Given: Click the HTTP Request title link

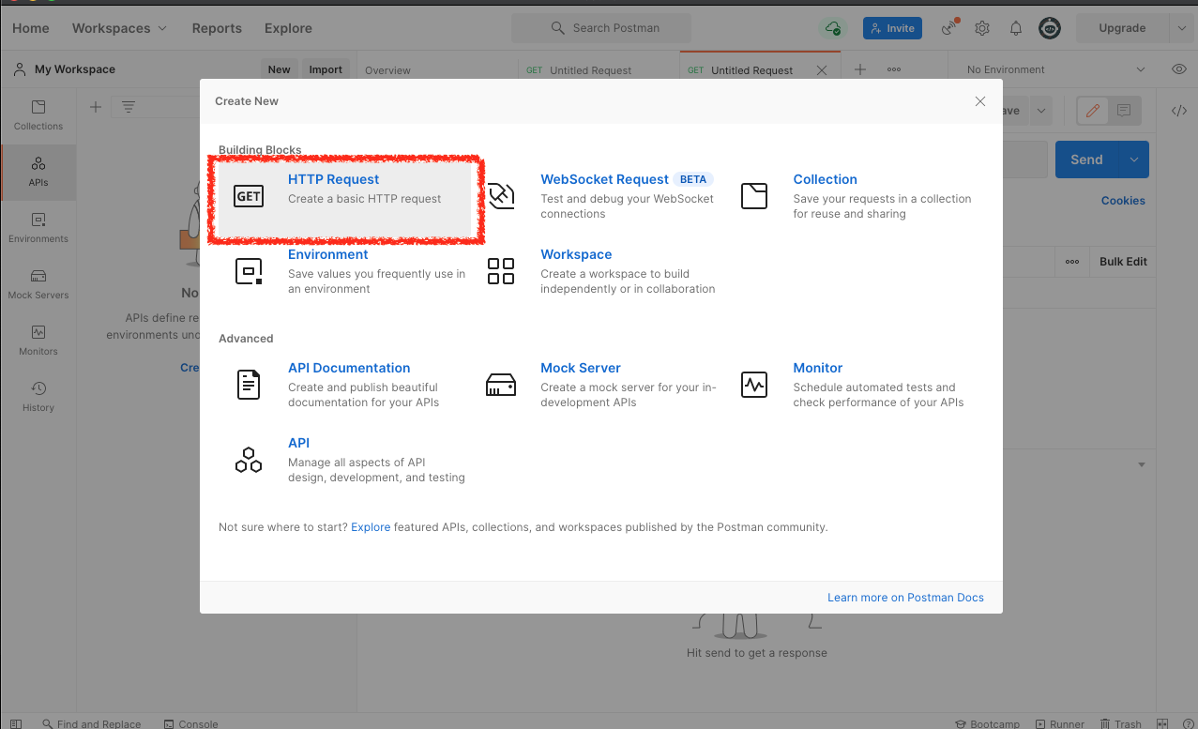Looking at the screenshot, I should click(x=333, y=179).
